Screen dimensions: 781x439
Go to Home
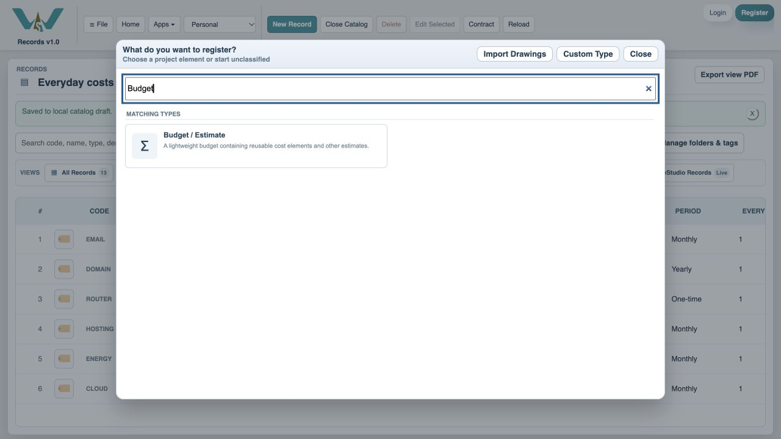tap(131, 24)
